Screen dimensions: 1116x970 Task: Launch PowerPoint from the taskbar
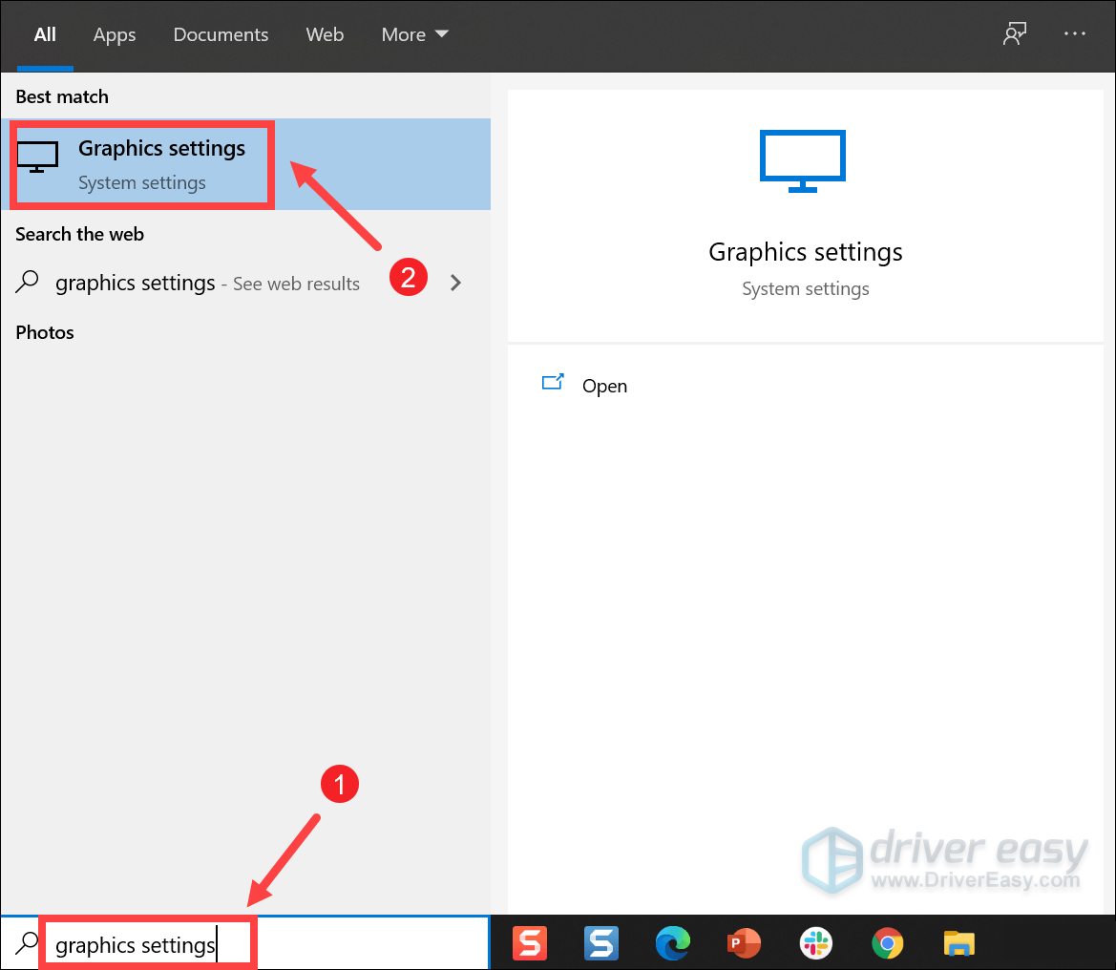click(745, 943)
